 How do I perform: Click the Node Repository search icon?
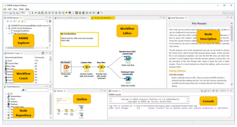[23, 90]
